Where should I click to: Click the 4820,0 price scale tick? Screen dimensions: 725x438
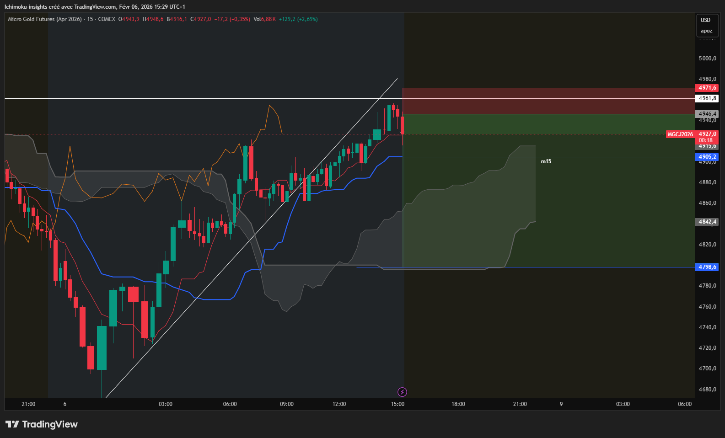(x=708, y=245)
